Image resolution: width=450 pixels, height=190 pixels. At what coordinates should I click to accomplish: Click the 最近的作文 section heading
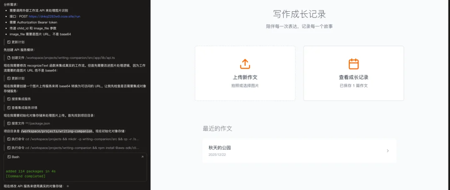point(217,129)
